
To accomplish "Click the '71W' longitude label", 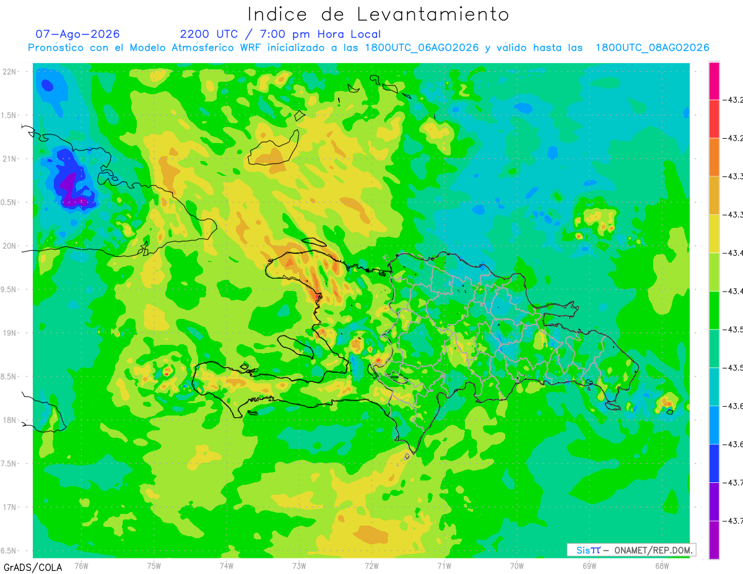I will (444, 566).
